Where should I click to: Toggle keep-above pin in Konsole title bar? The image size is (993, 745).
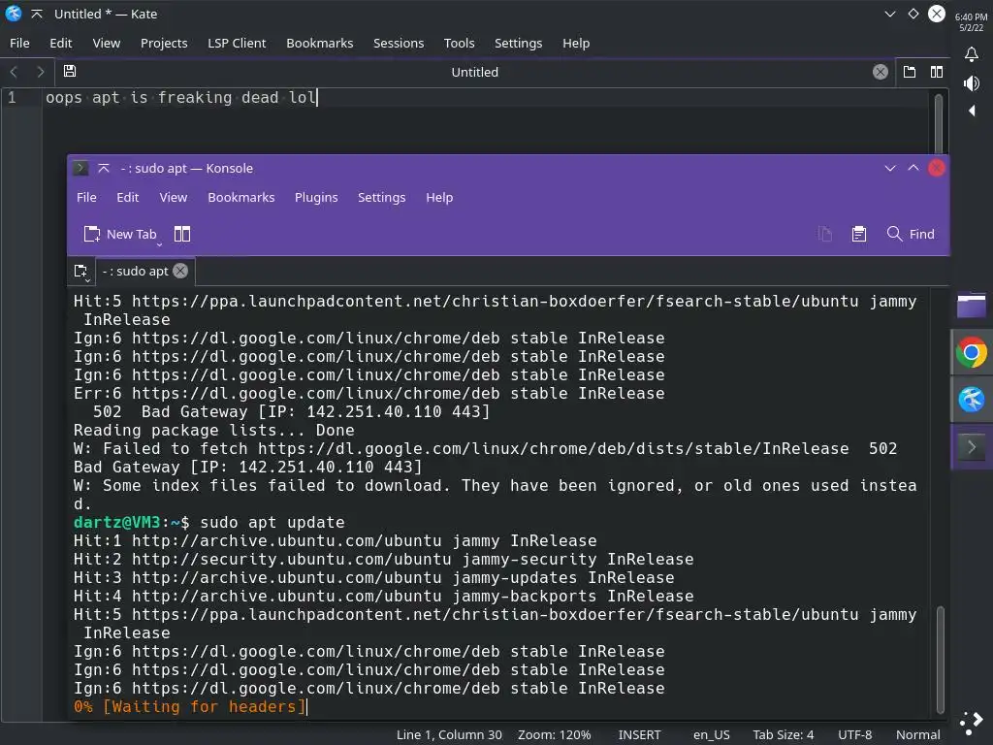click(x=104, y=168)
